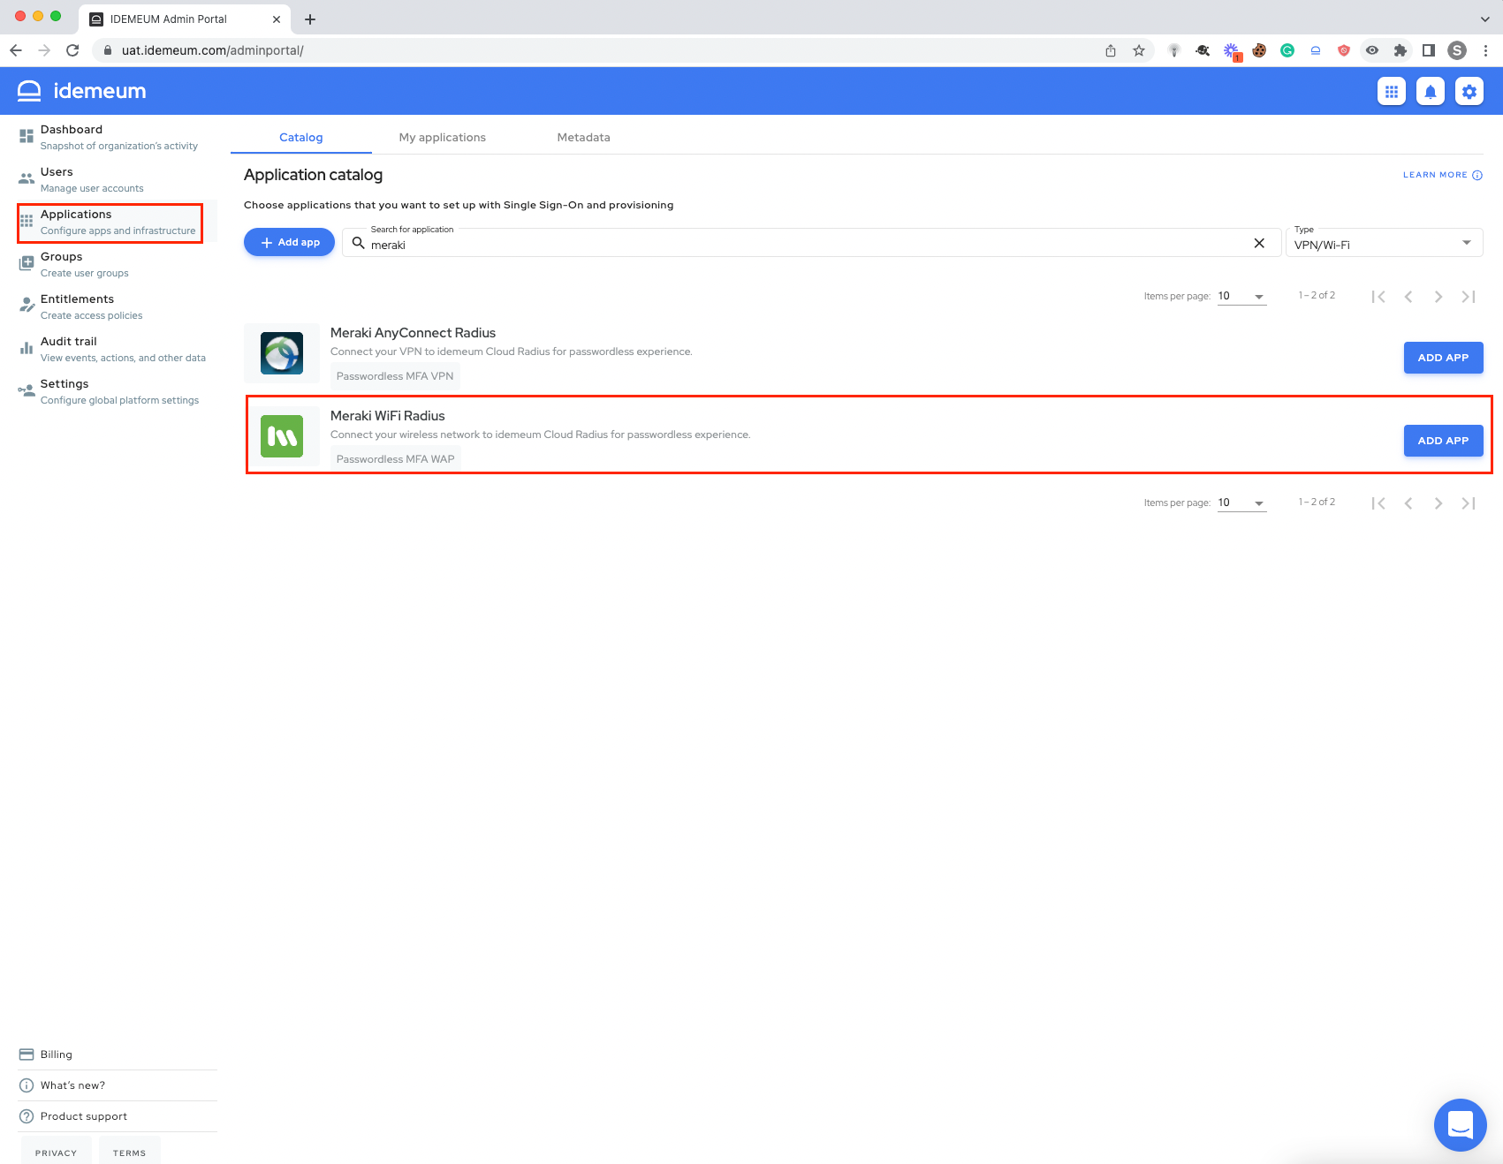
Task: Go to last page in bottom paginator
Action: [x=1469, y=503]
